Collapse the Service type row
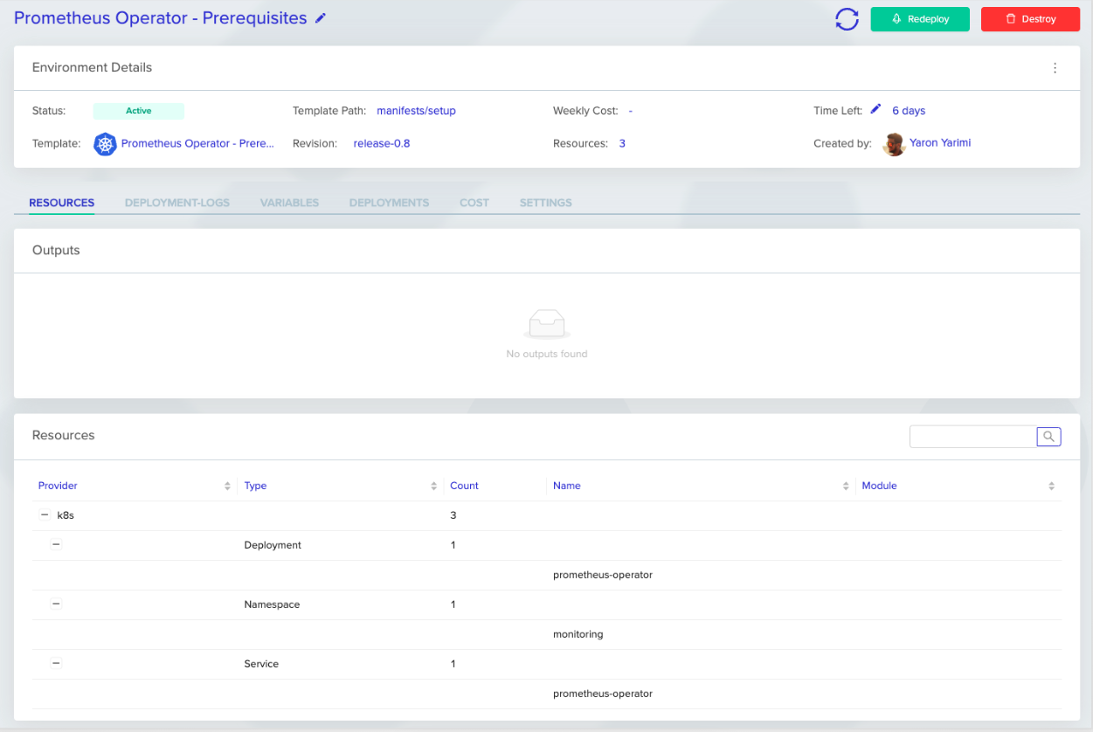The width and height of the screenshot is (1093, 732). click(56, 663)
